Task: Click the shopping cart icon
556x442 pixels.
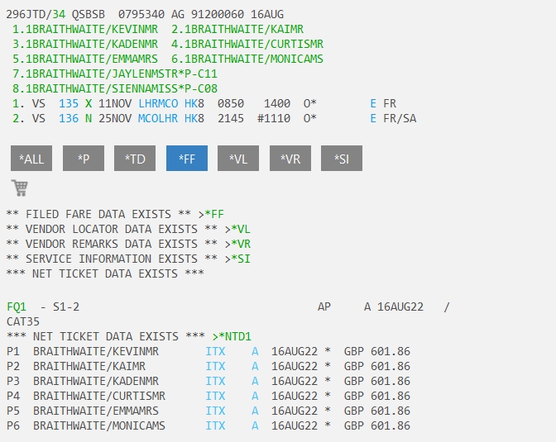Action: (20, 188)
